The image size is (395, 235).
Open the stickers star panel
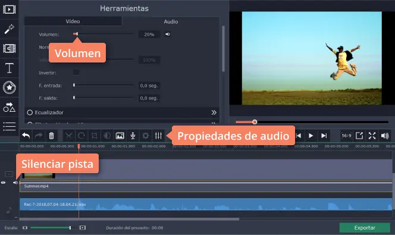tap(10, 87)
